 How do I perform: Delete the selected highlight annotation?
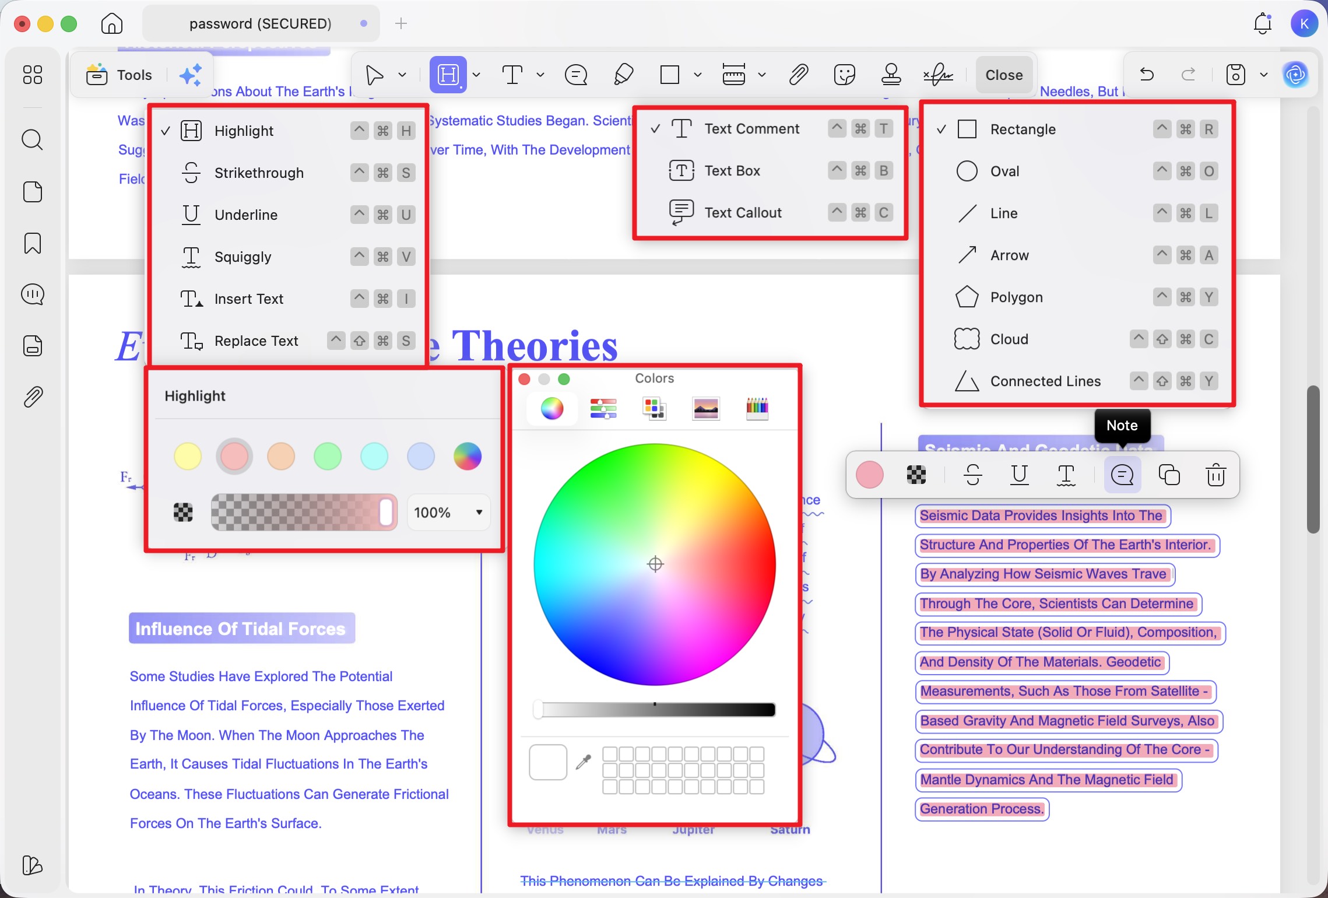pyautogui.click(x=1215, y=475)
